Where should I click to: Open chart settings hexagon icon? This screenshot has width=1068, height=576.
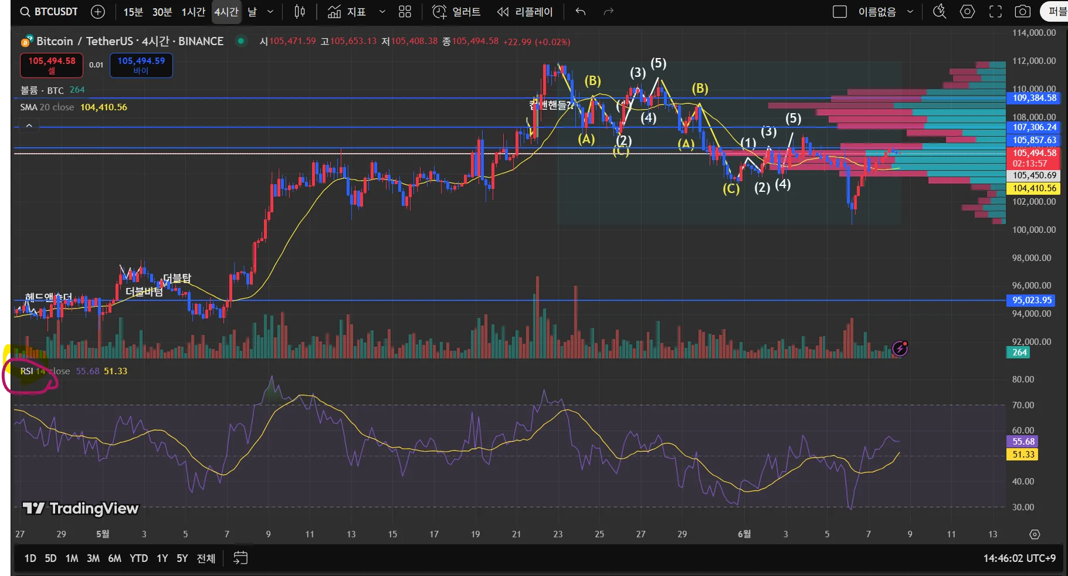click(967, 12)
